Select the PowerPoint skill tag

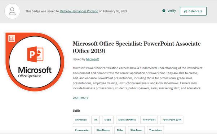(x=149, y=120)
